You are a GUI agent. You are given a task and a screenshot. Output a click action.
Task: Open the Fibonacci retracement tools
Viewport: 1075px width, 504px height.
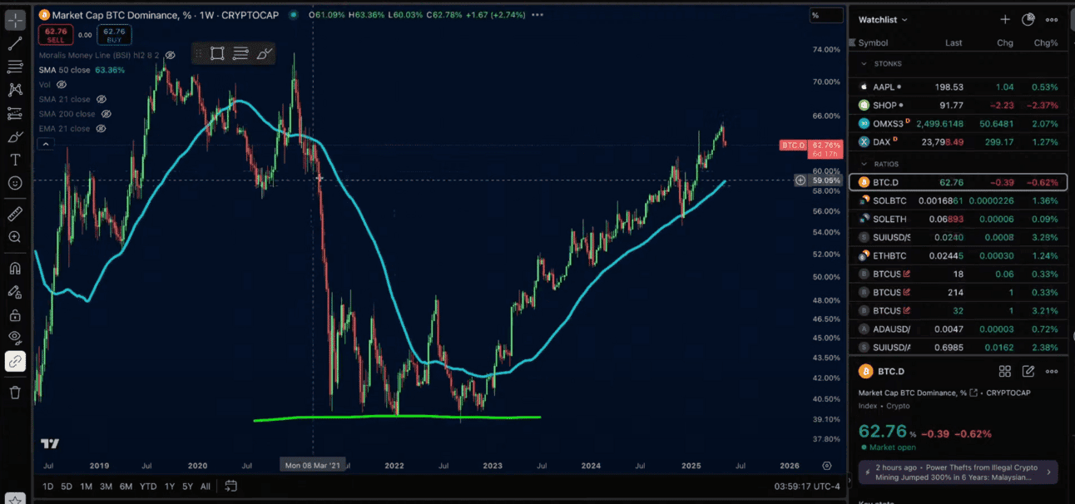click(x=15, y=67)
